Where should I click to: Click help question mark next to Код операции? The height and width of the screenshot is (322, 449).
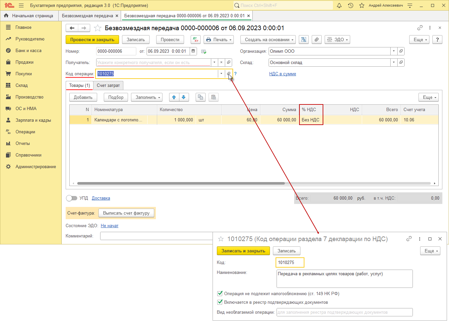(235, 74)
